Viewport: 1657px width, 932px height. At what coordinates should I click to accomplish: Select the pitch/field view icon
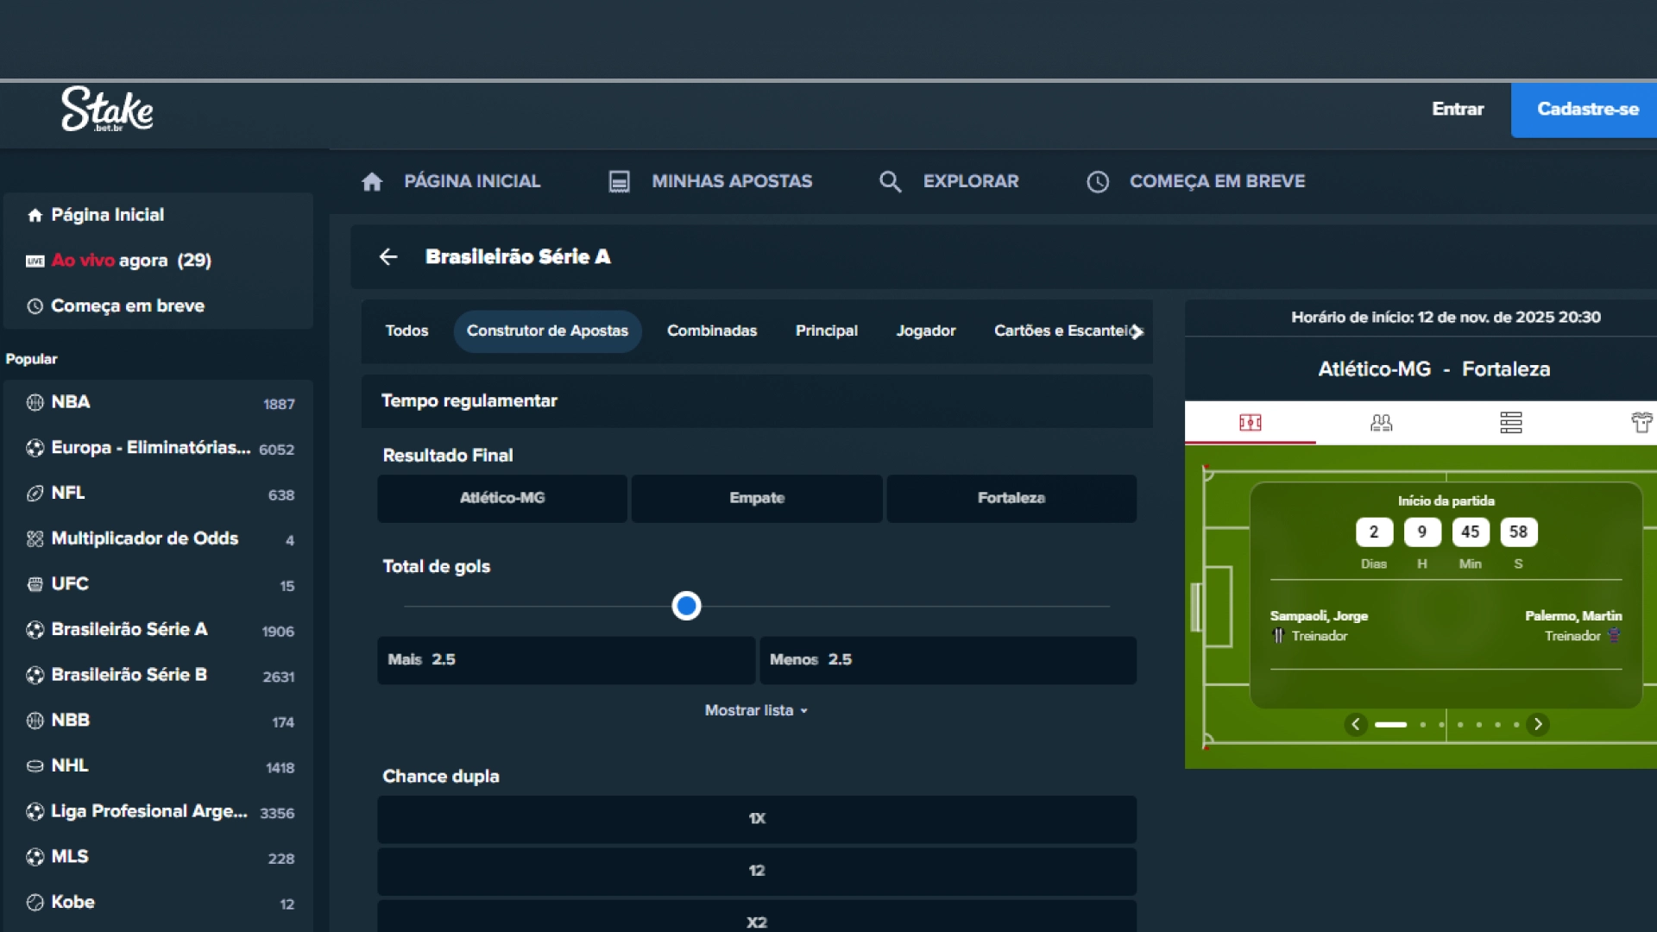click(1249, 423)
